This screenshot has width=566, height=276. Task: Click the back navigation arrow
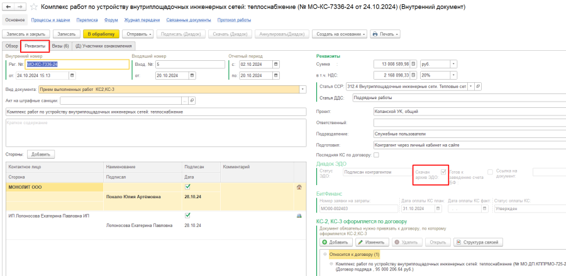6,7
